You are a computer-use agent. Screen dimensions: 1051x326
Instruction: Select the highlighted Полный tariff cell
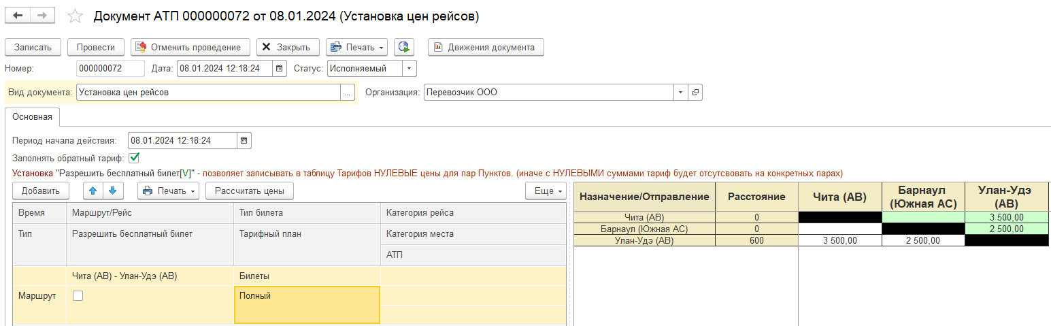point(307,304)
